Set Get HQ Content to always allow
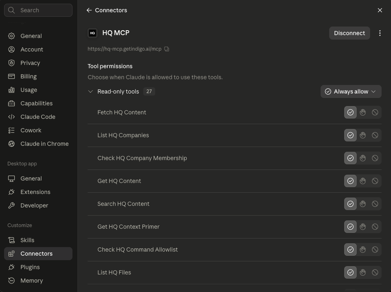Screen dimensions: 391x292 [350, 181]
